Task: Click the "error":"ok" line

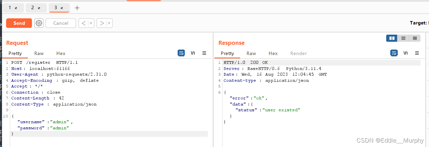Action: 249,98
